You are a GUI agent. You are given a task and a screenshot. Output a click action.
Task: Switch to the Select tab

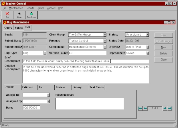(19, 28)
